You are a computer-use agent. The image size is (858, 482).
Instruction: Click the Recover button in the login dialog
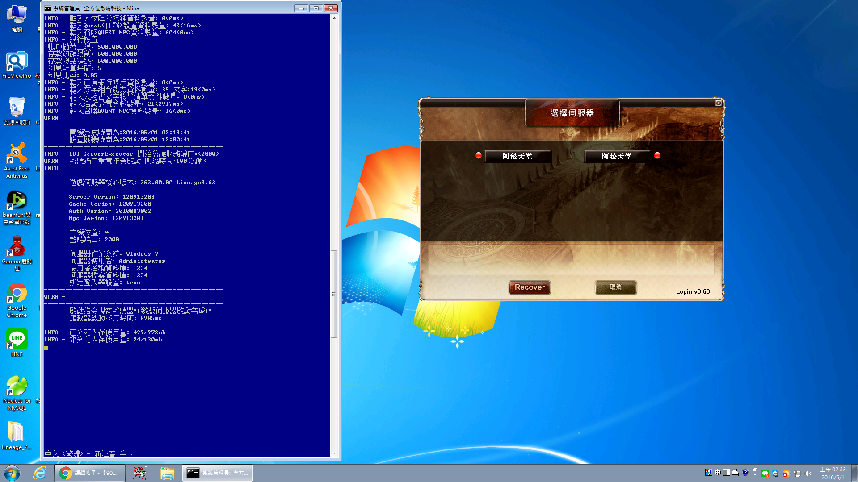pyautogui.click(x=530, y=287)
